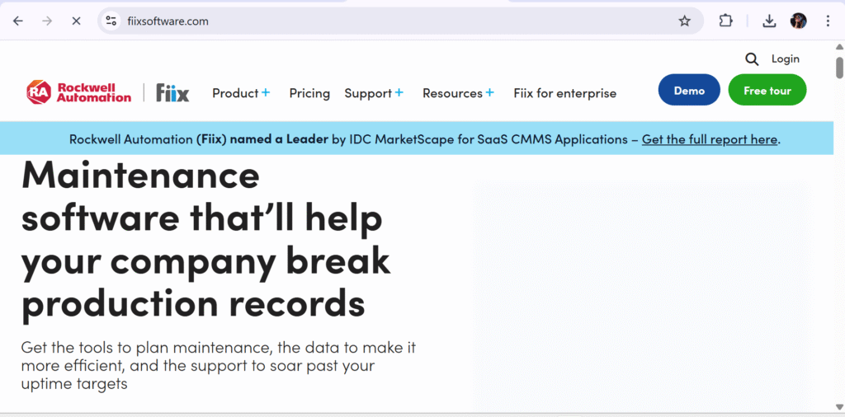Expand the Support menu plus

(399, 92)
